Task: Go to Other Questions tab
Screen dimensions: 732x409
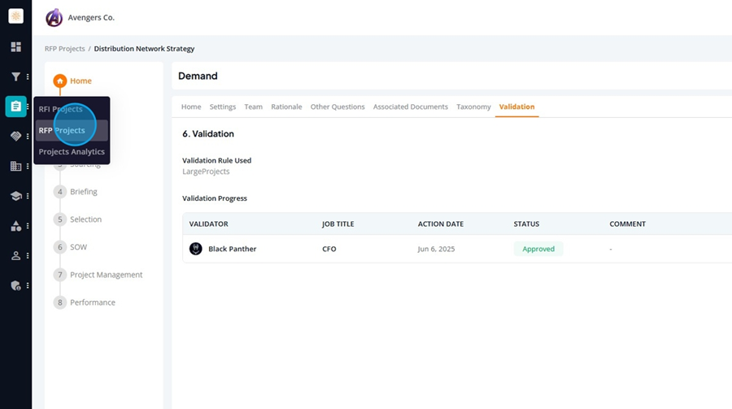Action: (x=338, y=107)
